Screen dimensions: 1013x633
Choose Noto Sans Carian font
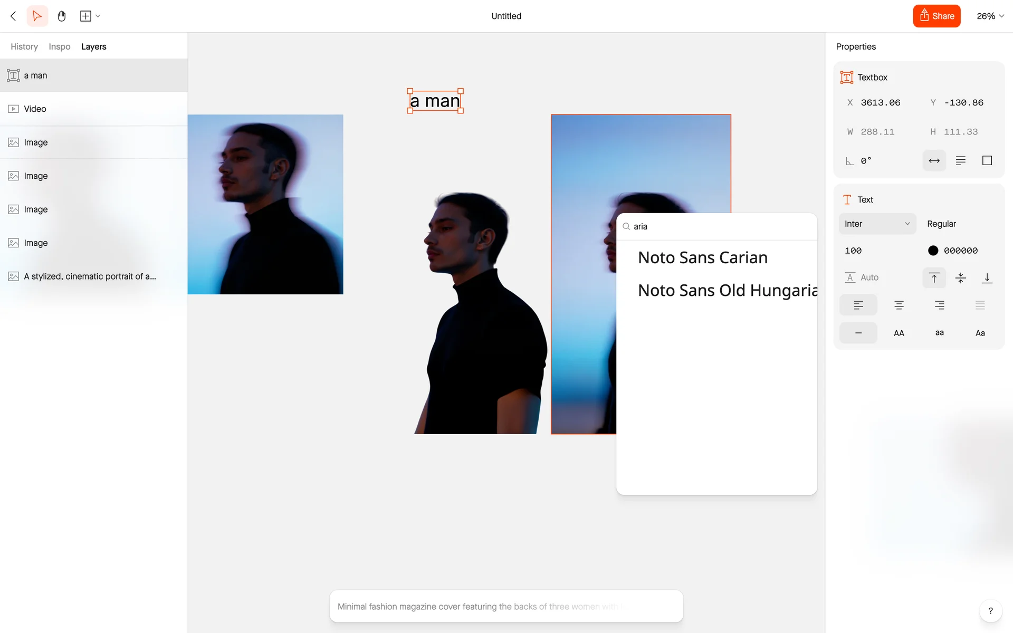702,257
